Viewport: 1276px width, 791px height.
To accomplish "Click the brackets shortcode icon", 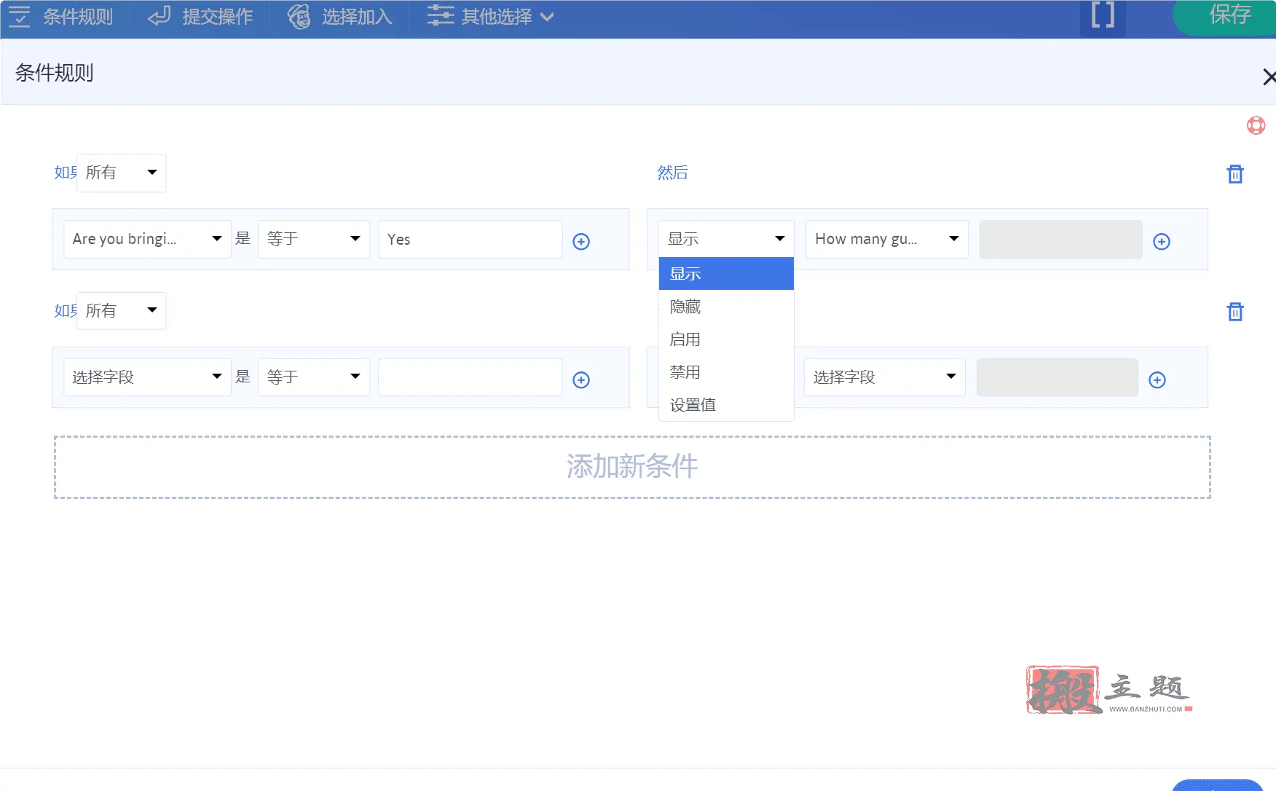I will [1103, 16].
